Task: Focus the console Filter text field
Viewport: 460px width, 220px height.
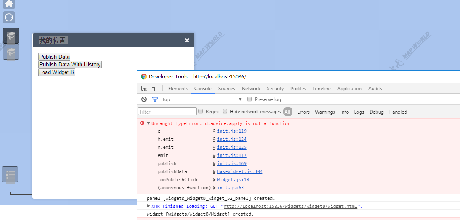Action: [x=168, y=112]
